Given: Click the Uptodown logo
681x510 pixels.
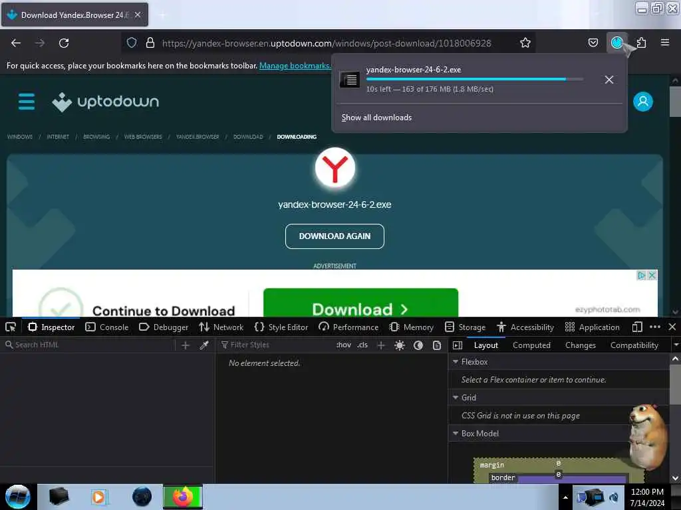Looking at the screenshot, I should (106, 102).
